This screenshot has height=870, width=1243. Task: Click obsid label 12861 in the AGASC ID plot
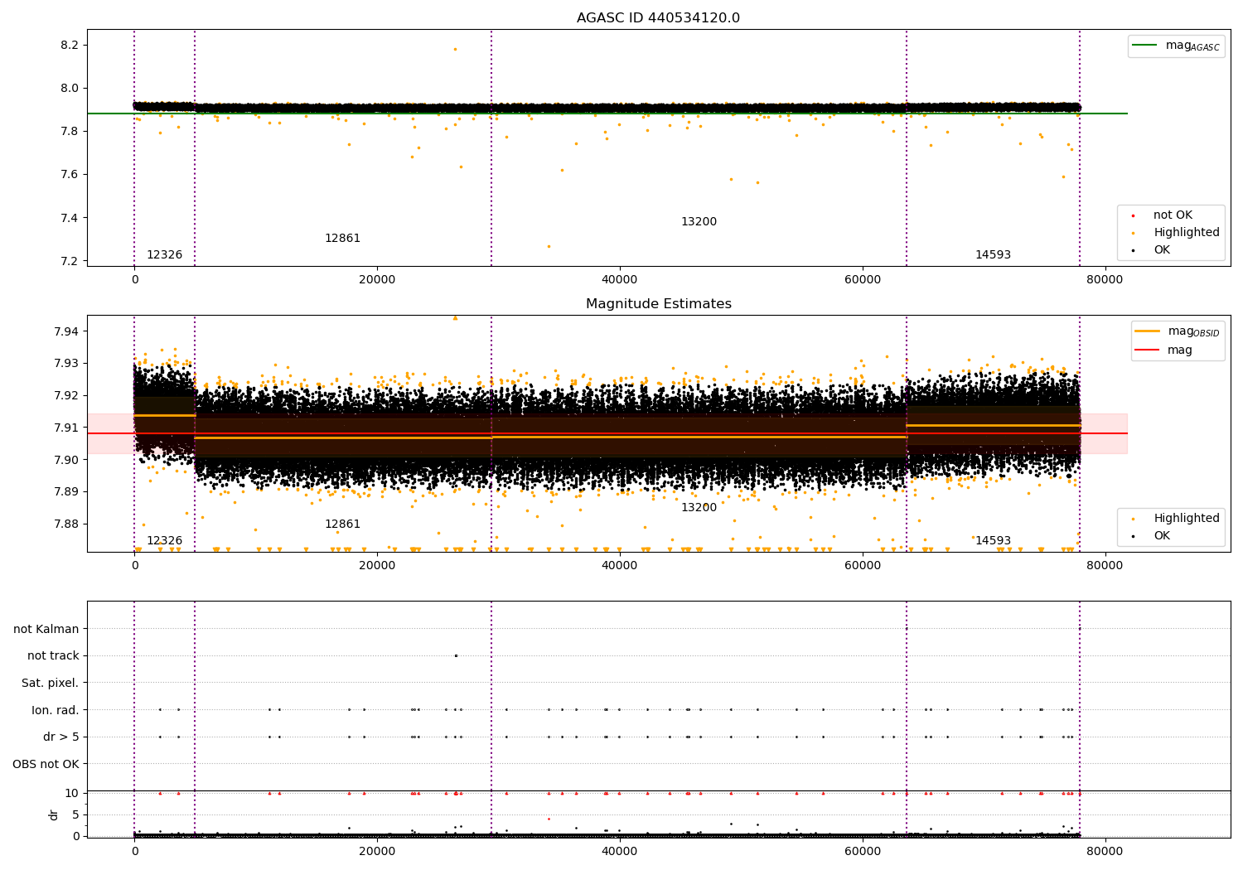pos(342,239)
